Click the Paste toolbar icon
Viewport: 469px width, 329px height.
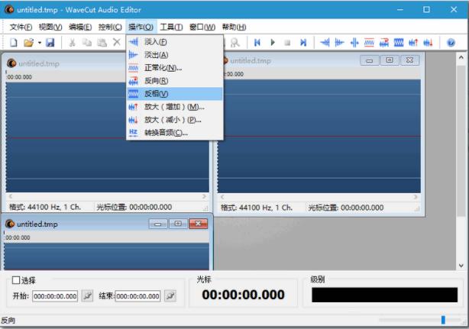(102, 43)
